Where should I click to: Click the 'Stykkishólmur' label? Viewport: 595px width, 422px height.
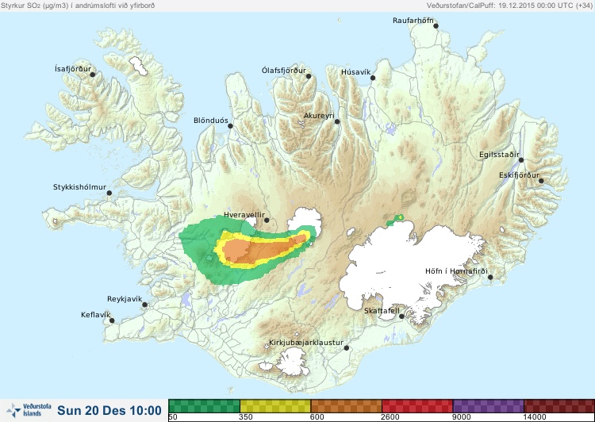[79, 187]
